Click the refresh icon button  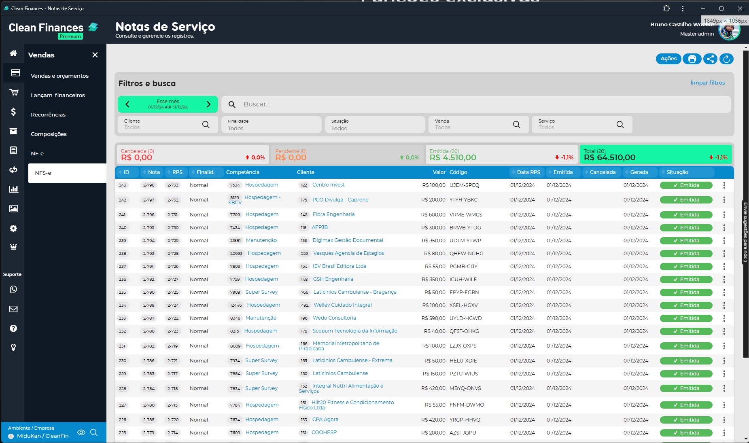pyautogui.click(x=726, y=59)
